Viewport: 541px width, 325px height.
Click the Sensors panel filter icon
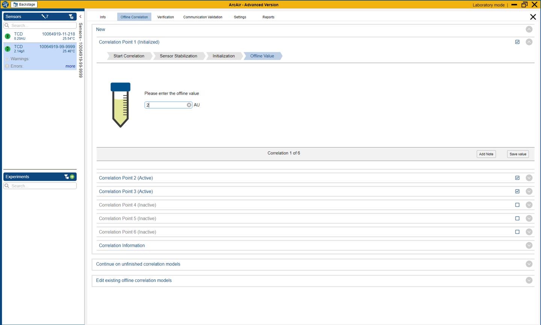[x=71, y=17]
